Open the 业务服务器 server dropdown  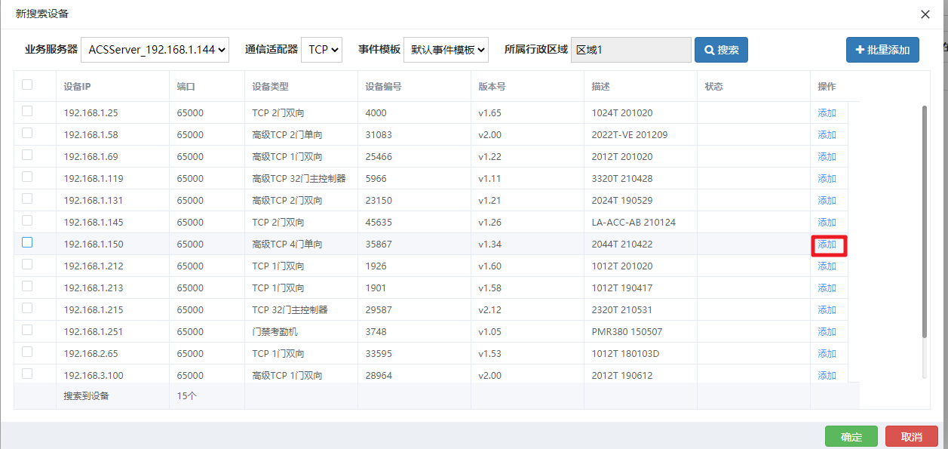coord(155,49)
